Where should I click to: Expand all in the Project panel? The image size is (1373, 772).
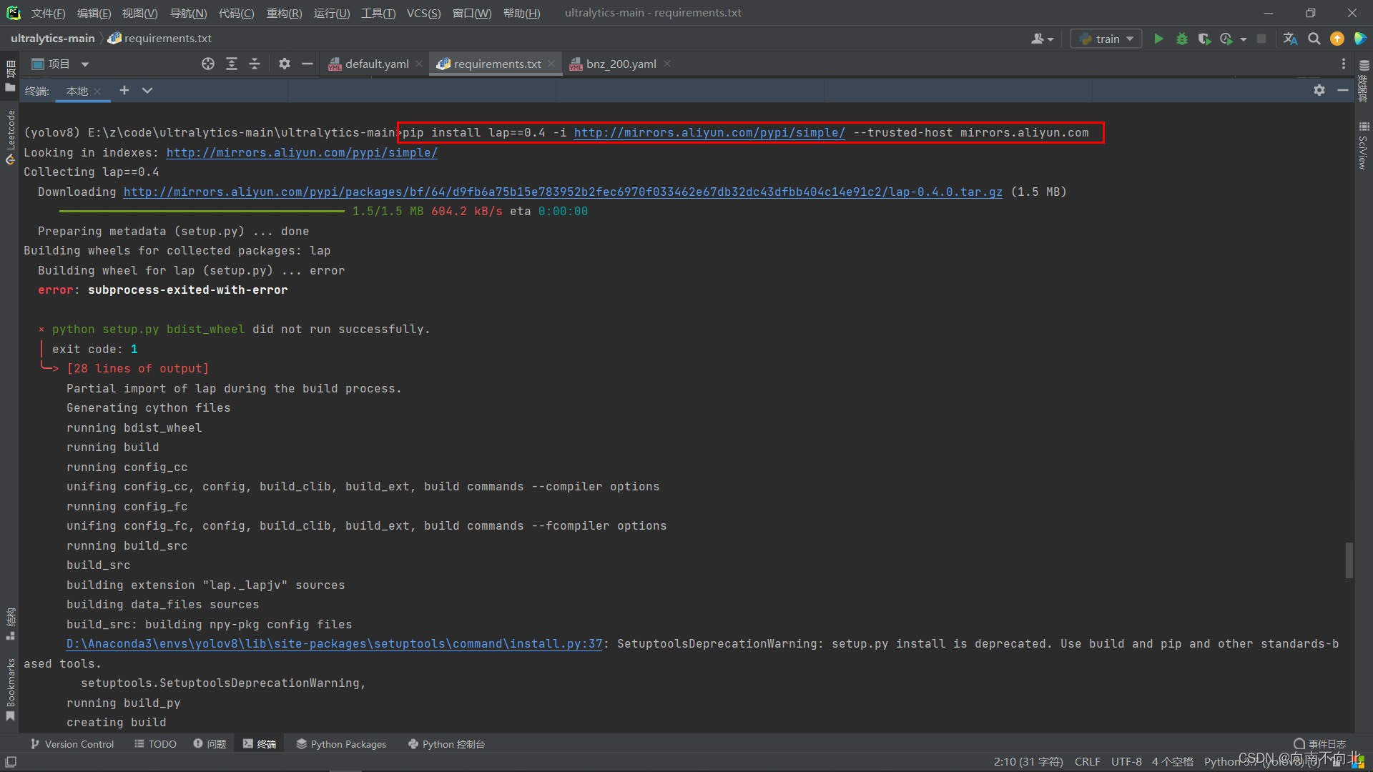pos(231,64)
